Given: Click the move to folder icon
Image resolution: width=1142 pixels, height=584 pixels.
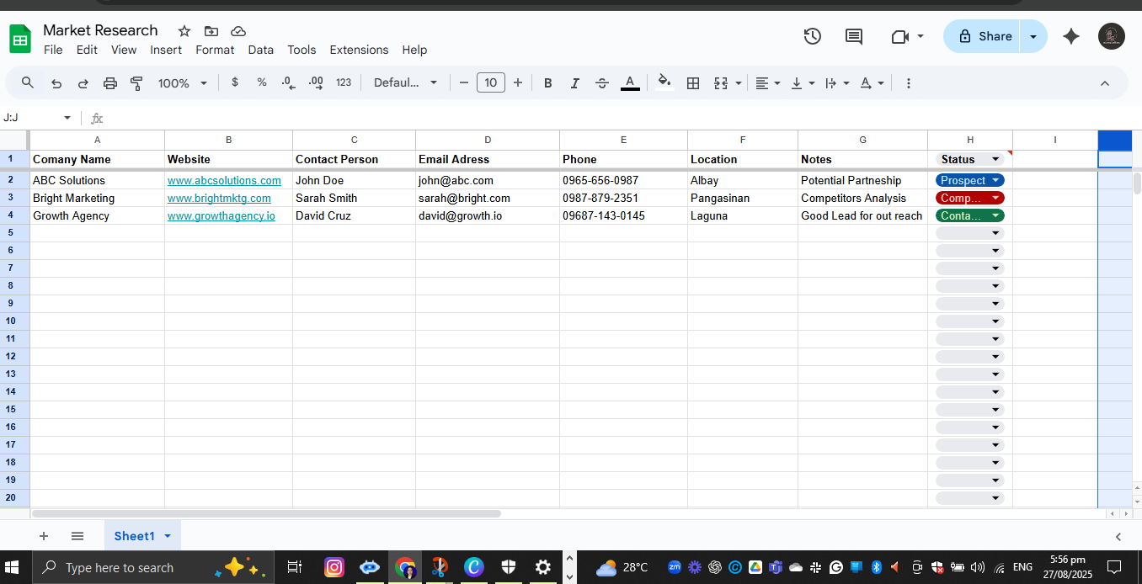Looking at the screenshot, I should pyautogui.click(x=211, y=31).
